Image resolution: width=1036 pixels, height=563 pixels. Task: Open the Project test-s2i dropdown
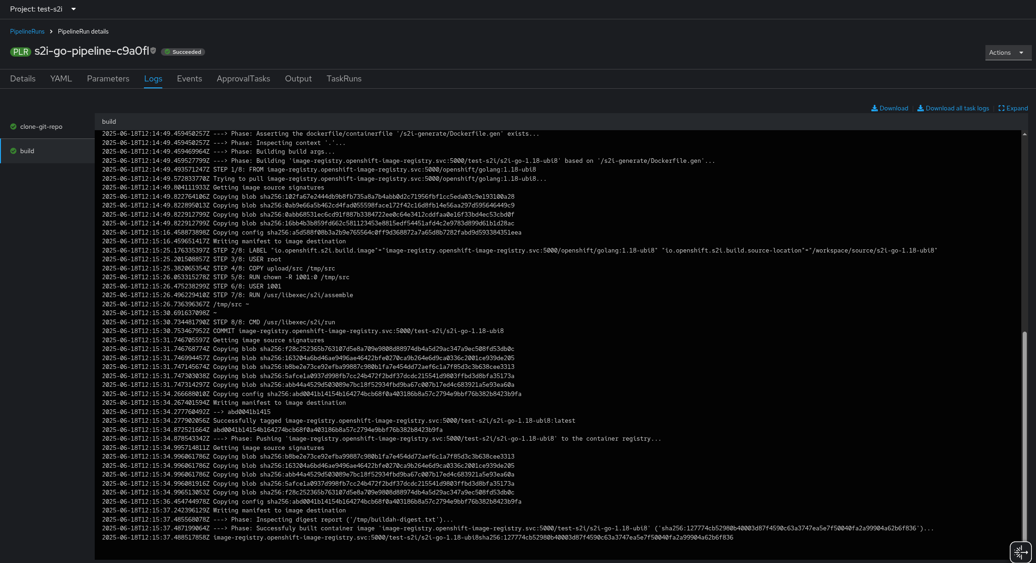click(x=43, y=9)
